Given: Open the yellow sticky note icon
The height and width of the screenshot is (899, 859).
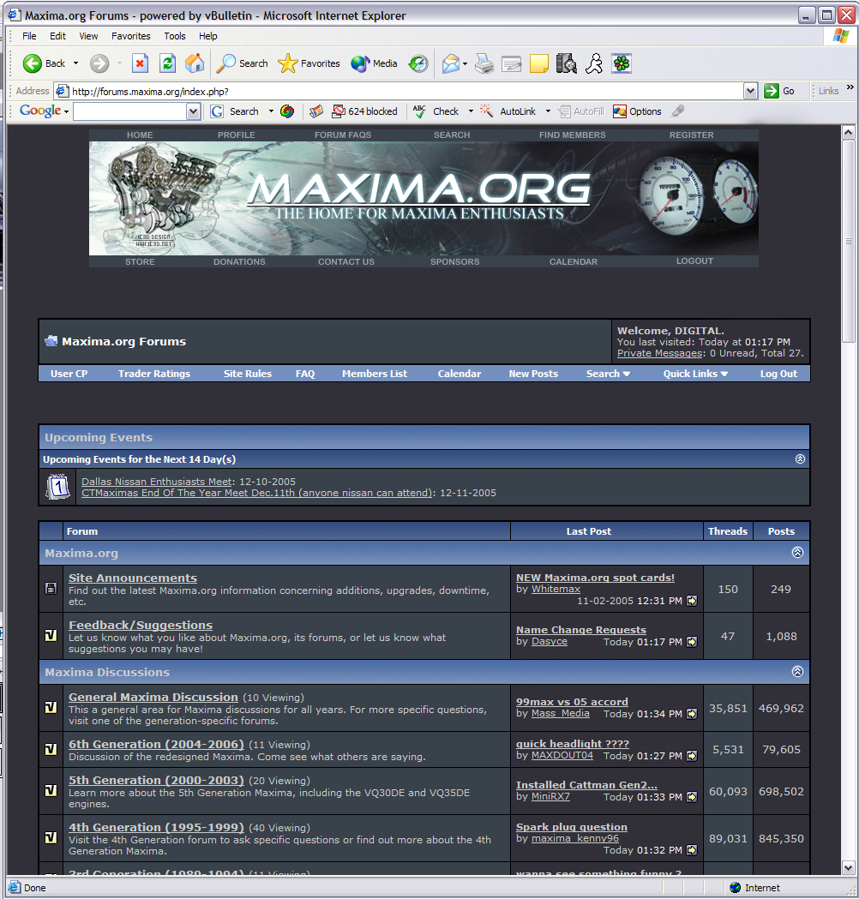Looking at the screenshot, I should click(539, 63).
